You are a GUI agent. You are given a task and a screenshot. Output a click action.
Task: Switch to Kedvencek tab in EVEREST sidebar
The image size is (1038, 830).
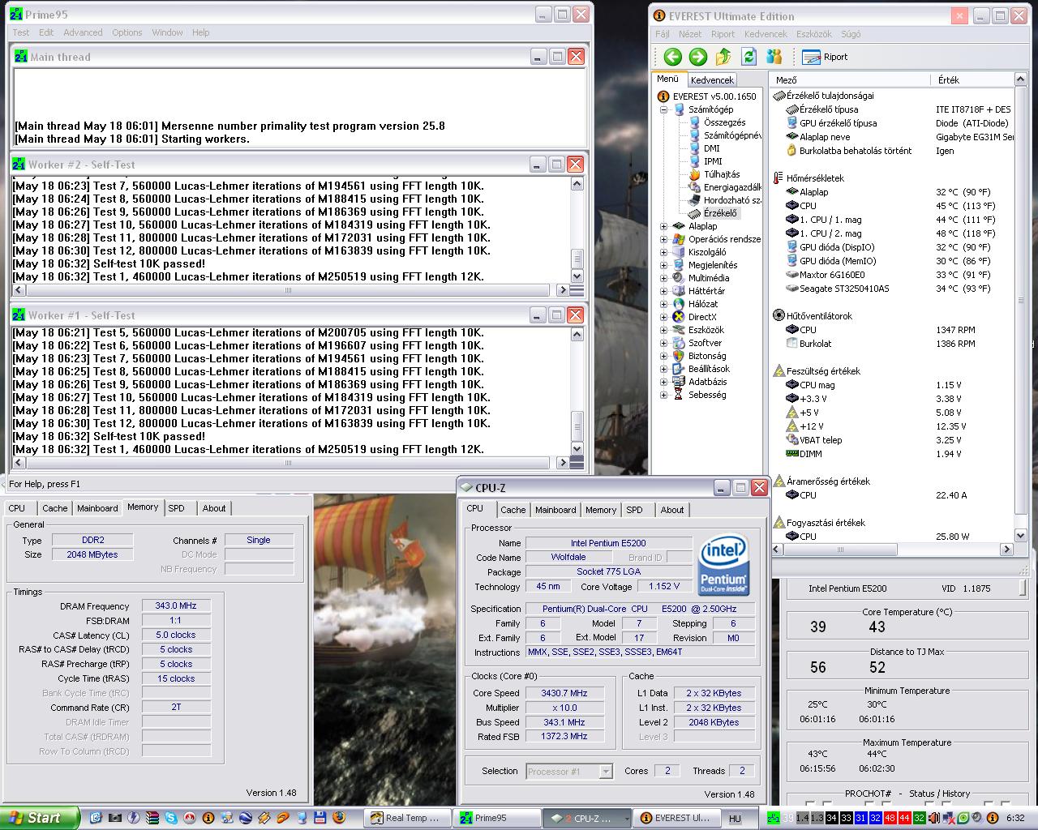[x=712, y=79]
